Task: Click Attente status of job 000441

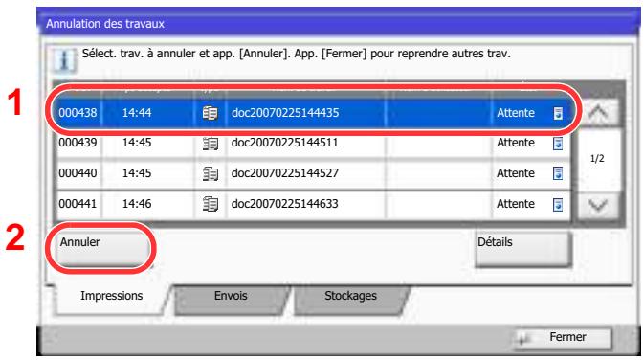Action: (516, 203)
